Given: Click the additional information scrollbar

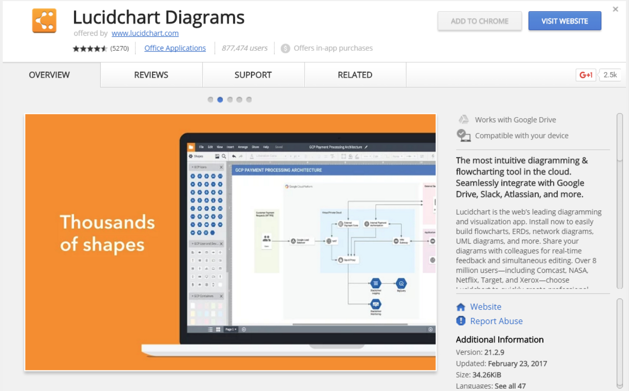Looking at the screenshot, I should click(x=620, y=343).
